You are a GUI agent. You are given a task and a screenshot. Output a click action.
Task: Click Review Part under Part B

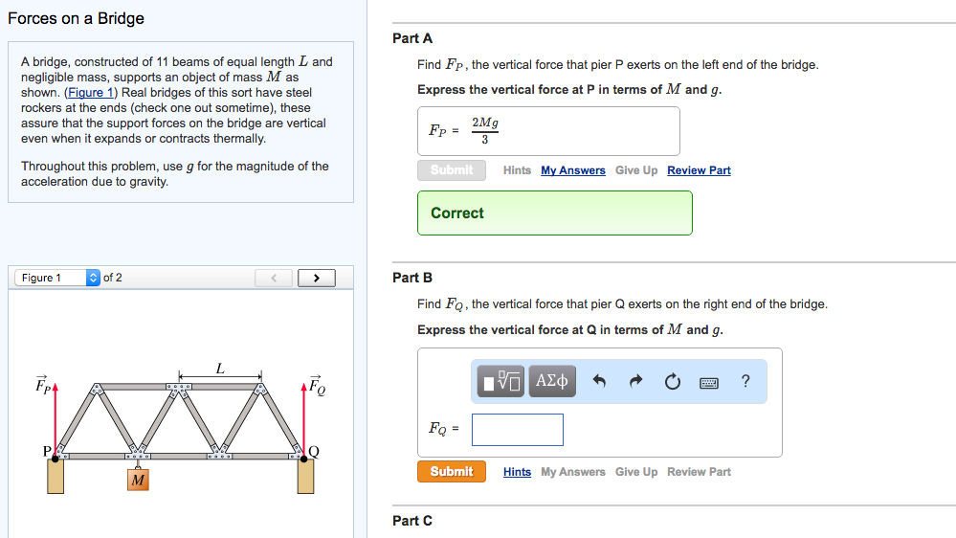699,472
